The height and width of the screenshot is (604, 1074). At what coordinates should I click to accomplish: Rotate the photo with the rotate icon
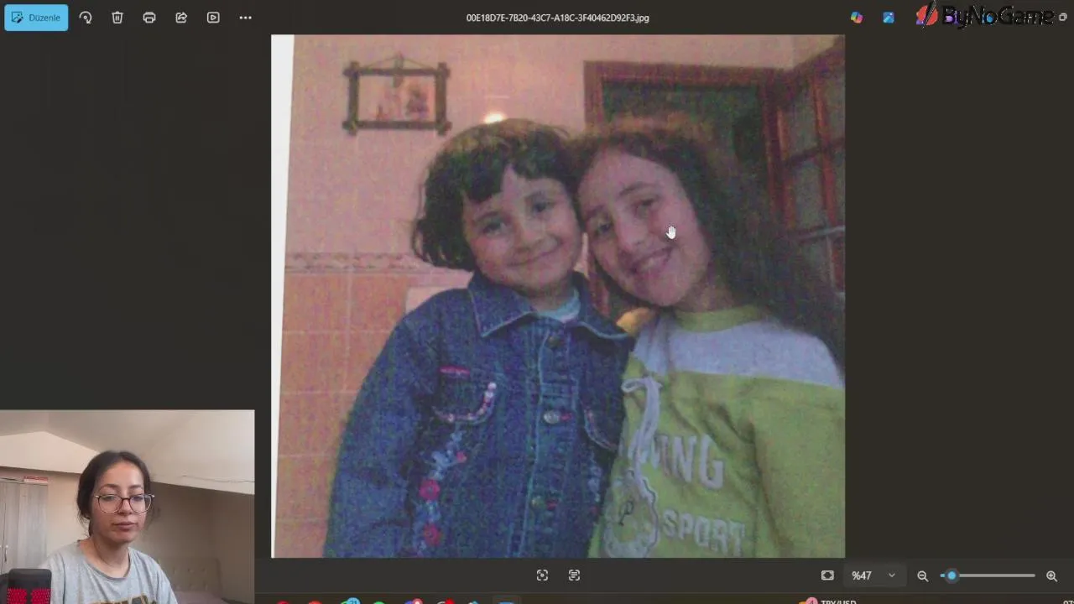coord(86,18)
